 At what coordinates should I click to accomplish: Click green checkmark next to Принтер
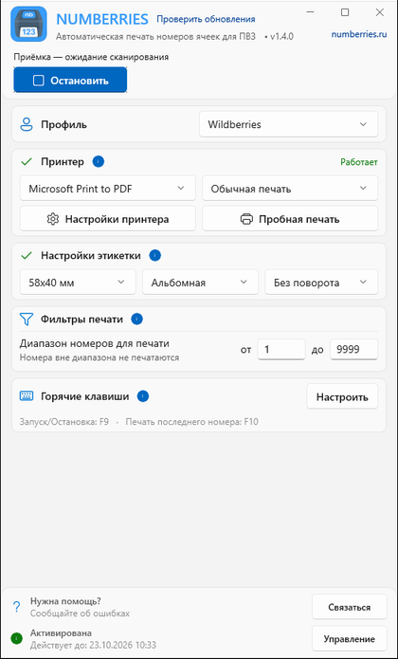(26, 162)
